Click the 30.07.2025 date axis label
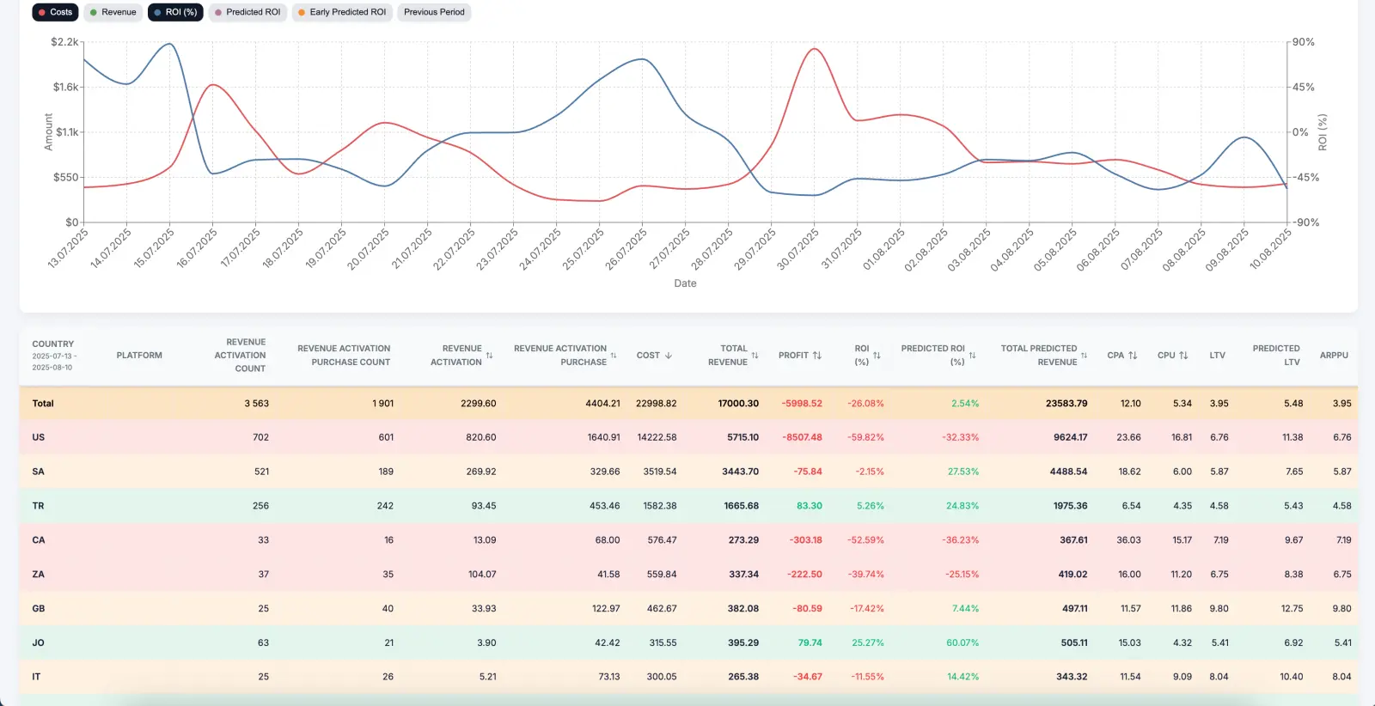1375x706 pixels. pyautogui.click(x=797, y=249)
